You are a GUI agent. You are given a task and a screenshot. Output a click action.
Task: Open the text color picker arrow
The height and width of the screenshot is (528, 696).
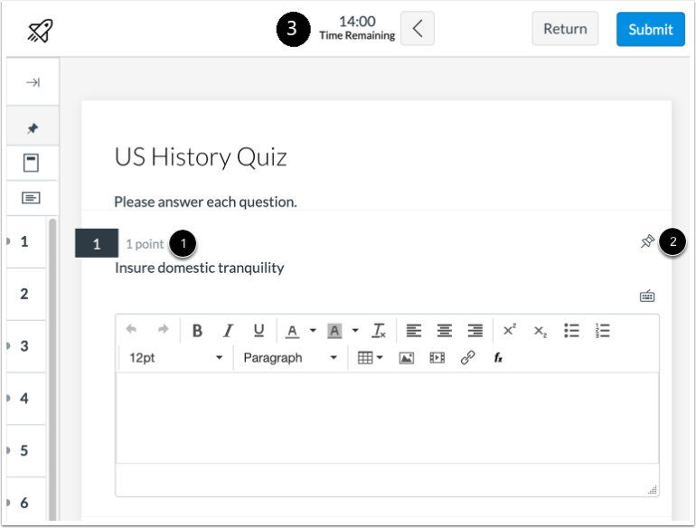[x=313, y=330]
